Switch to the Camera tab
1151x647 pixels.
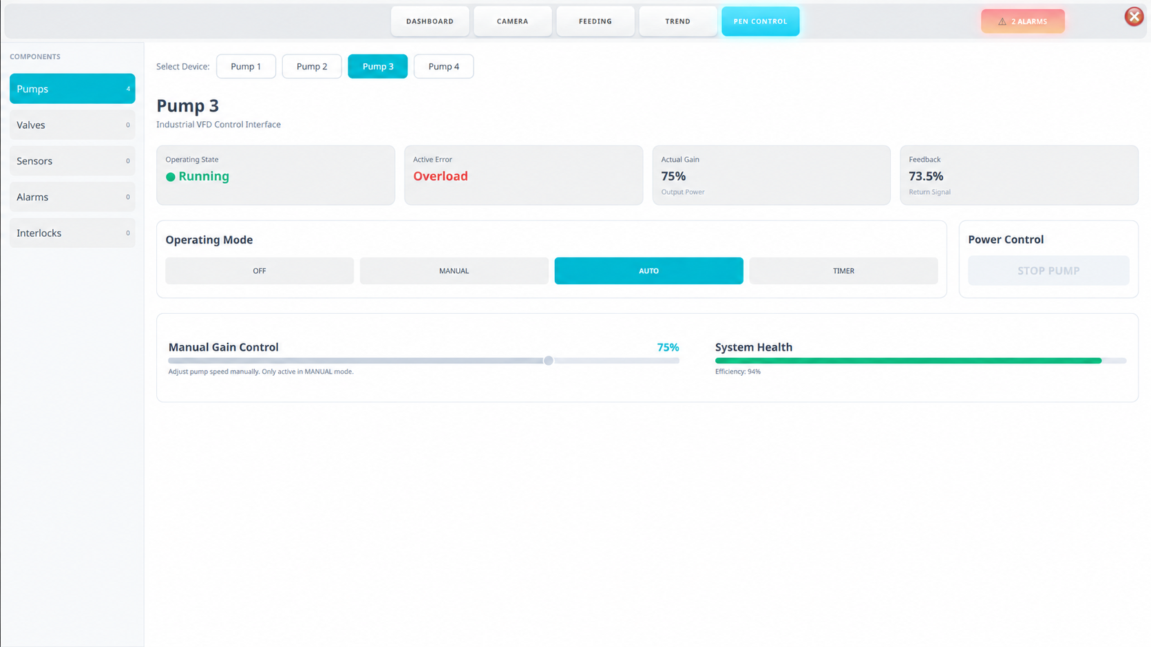[513, 21]
